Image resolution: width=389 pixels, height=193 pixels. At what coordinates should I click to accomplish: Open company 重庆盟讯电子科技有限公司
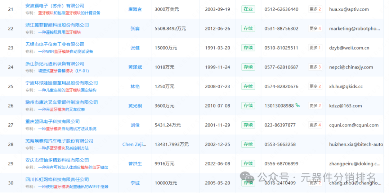(53, 121)
